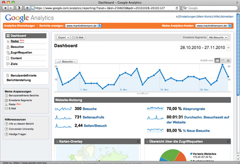
Task: Click the Absprungrate sparkline chart
Action: pyautogui.click(x=155, y=109)
